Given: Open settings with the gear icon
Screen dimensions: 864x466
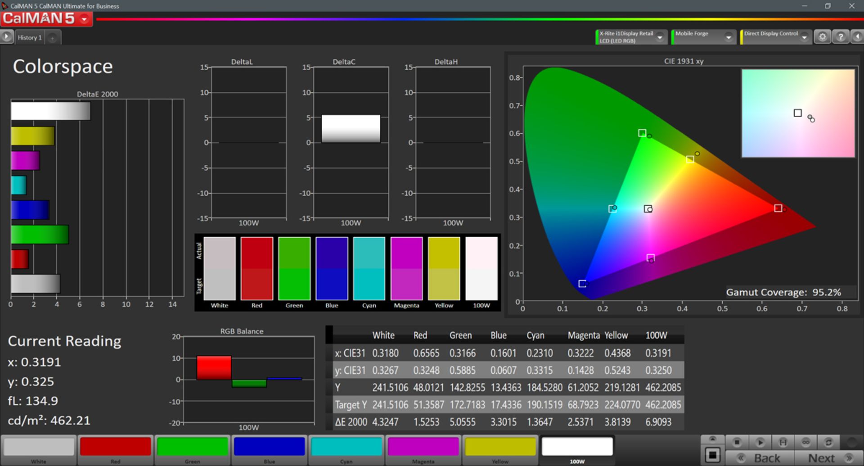Looking at the screenshot, I should (822, 37).
